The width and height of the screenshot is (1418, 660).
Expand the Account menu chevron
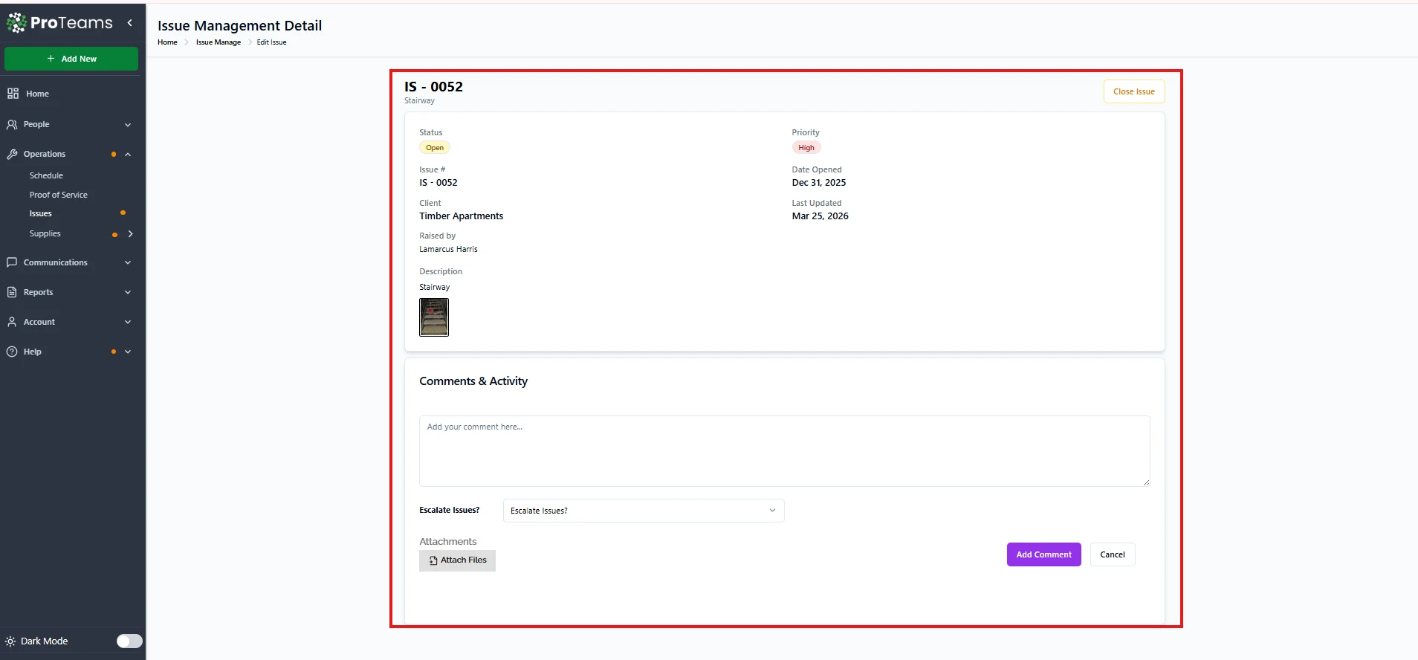click(128, 322)
